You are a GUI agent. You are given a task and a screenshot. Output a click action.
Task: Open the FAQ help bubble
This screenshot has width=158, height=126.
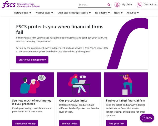coord(147,118)
